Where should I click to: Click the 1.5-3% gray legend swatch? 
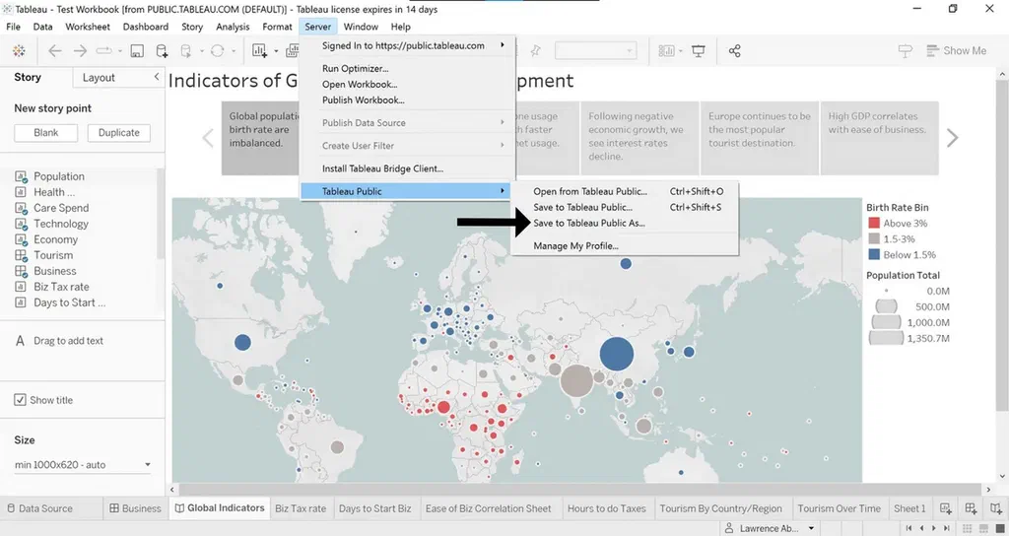coord(874,238)
